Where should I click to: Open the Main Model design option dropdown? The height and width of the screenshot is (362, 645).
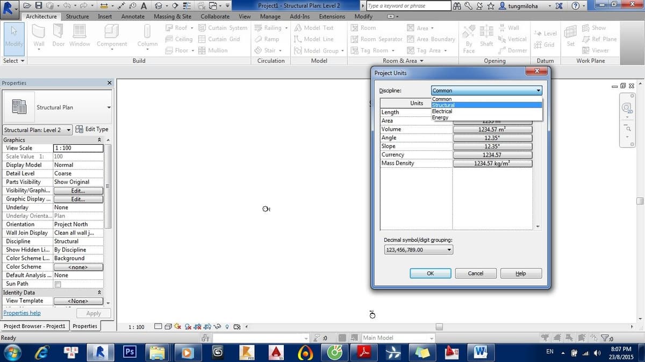(x=398, y=338)
